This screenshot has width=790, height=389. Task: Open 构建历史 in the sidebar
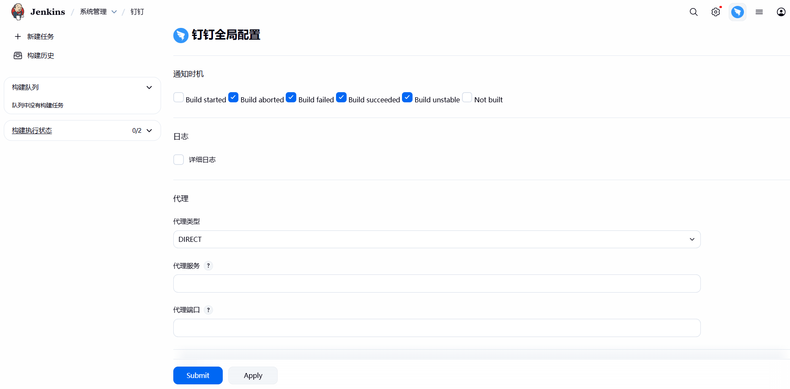[40, 56]
